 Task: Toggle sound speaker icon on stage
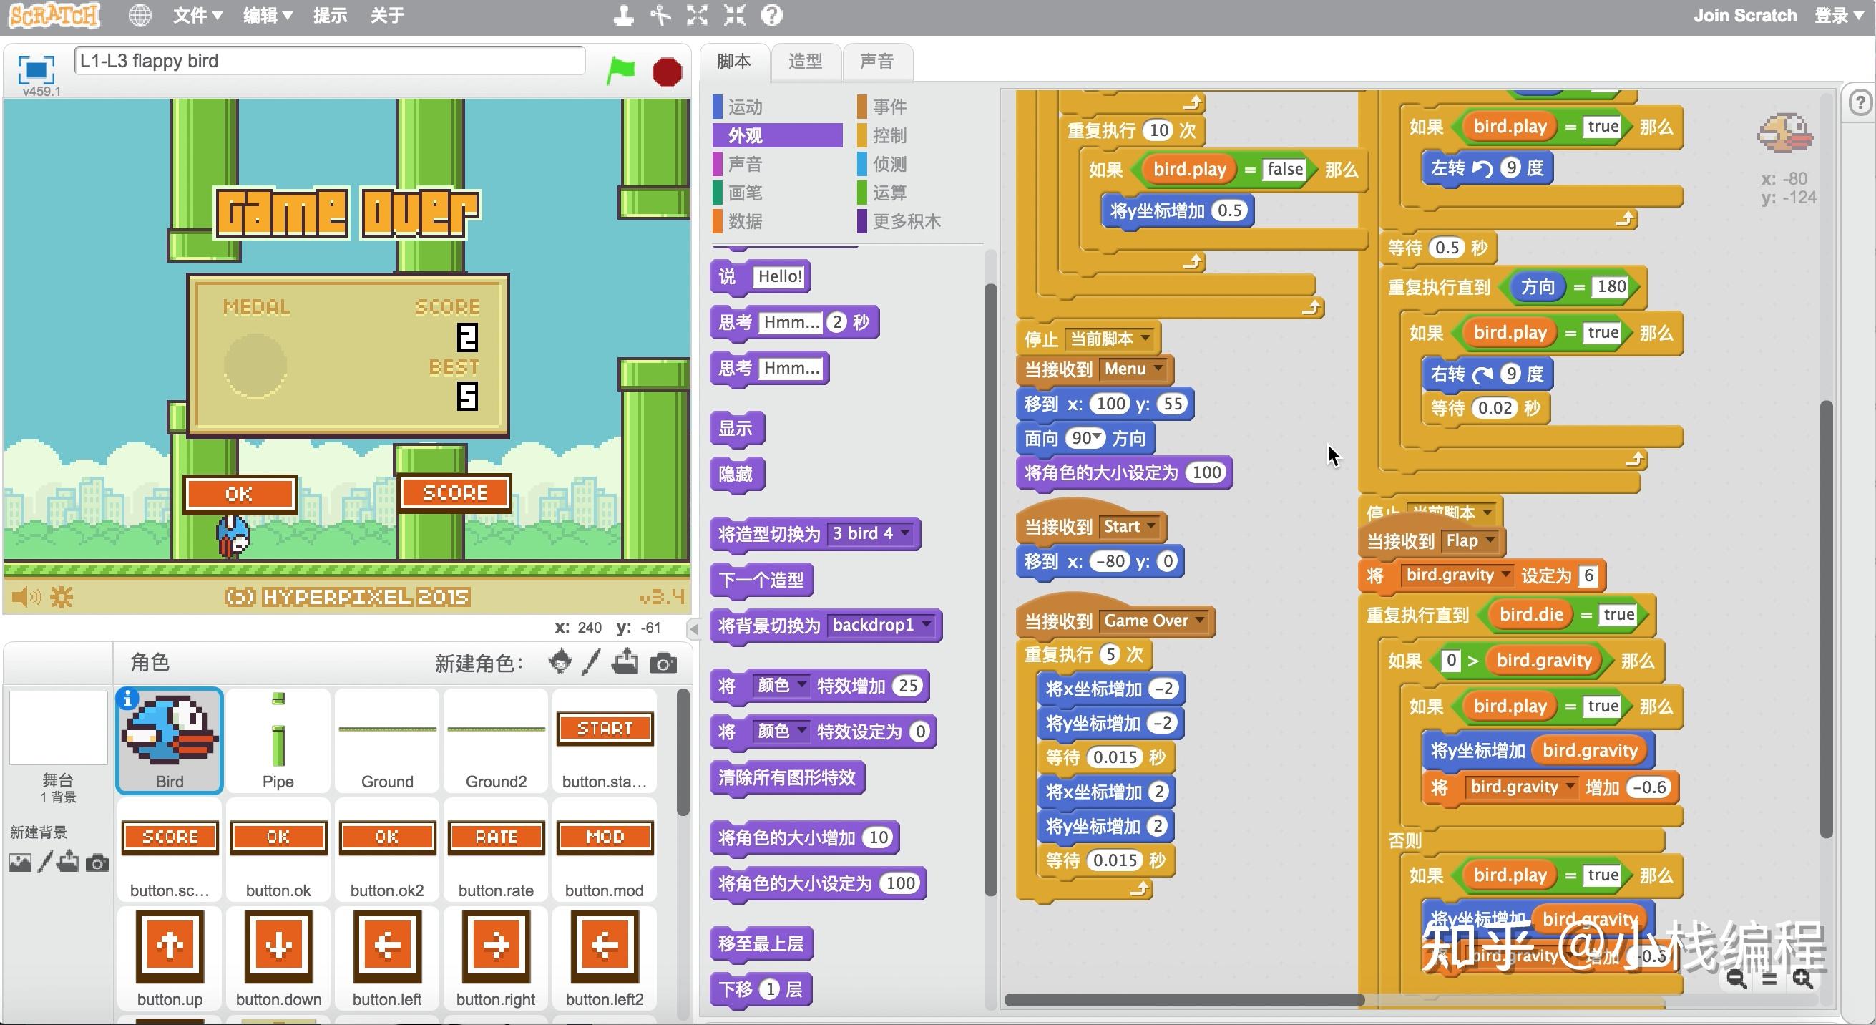pyautogui.click(x=26, y=598)
